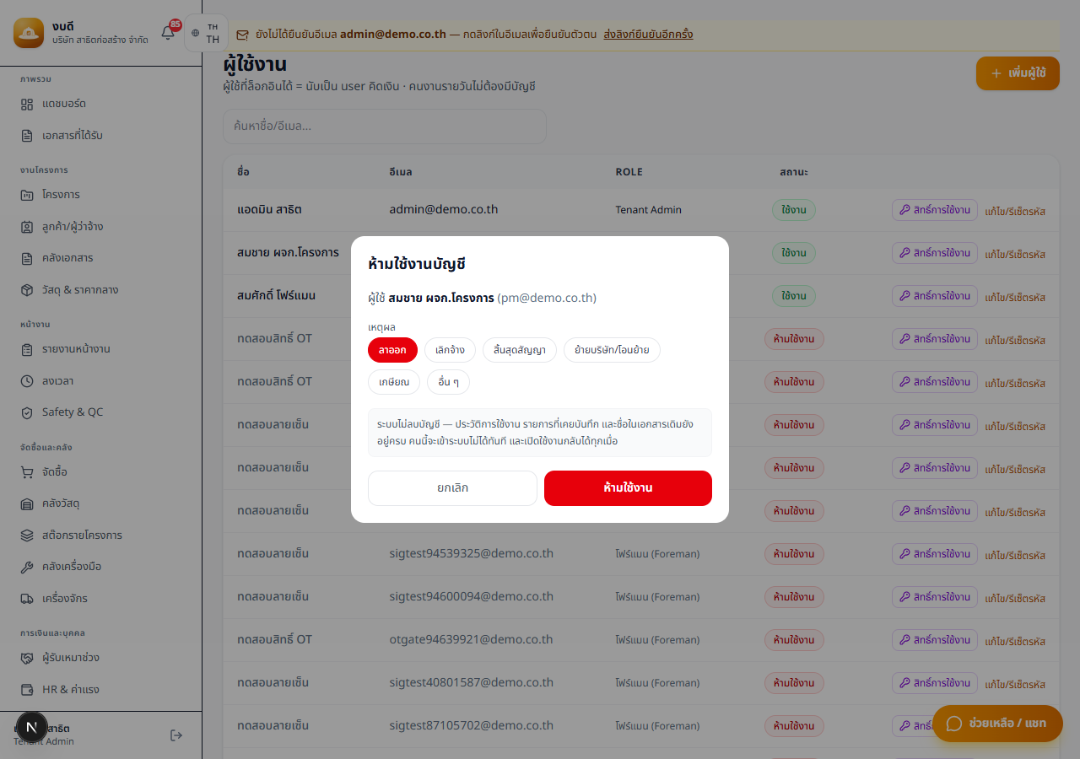Click the คลังวัสดุ warehouse icon
This screenshot has height=759, width=1080.
point(27,503)
